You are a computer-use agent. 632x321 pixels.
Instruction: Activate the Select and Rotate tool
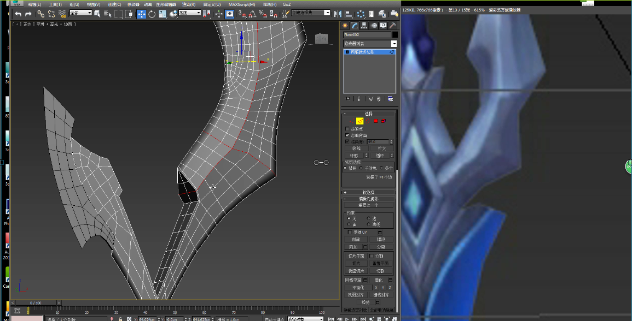[x=152, y=14]
